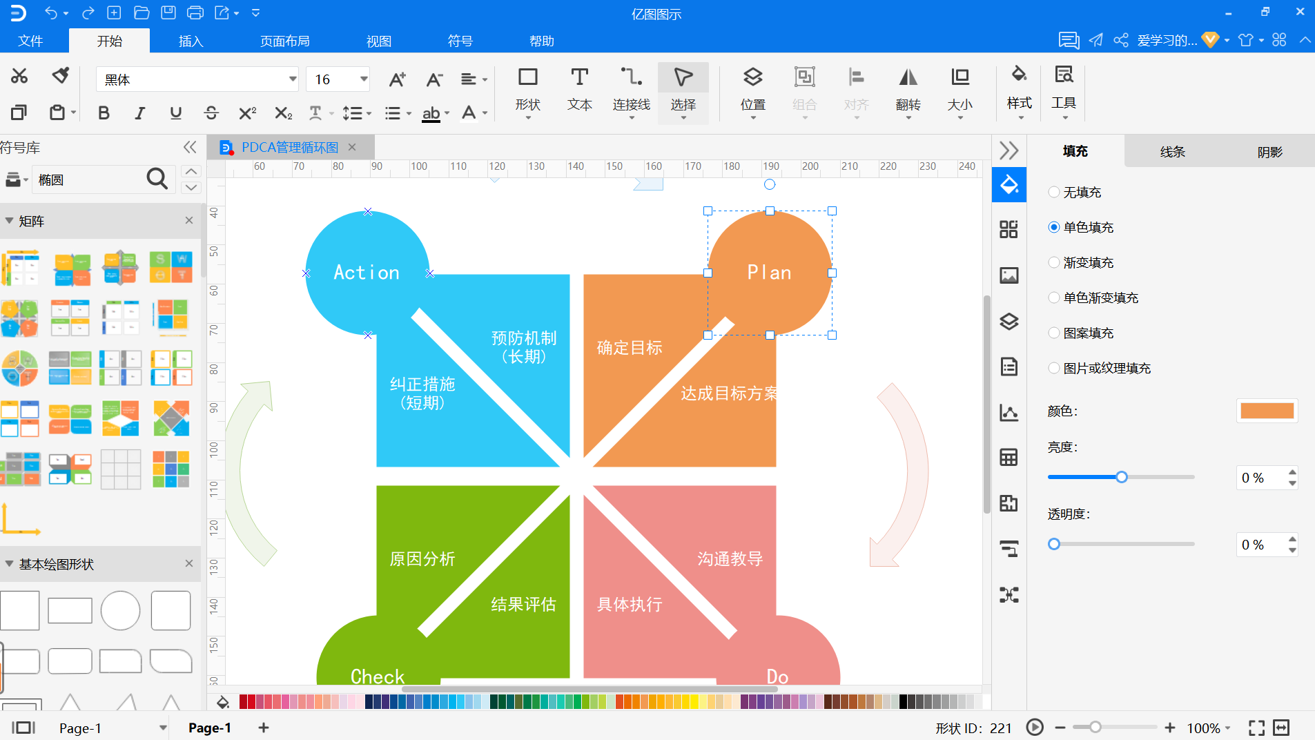Switch to the 视图 ribbon tab

(x=378, y=41)
